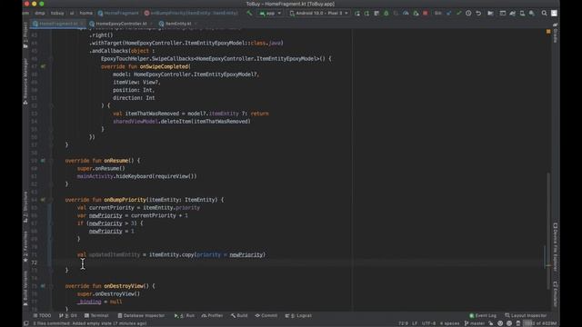Click override gutter icon beside onResume

(43, 161)
